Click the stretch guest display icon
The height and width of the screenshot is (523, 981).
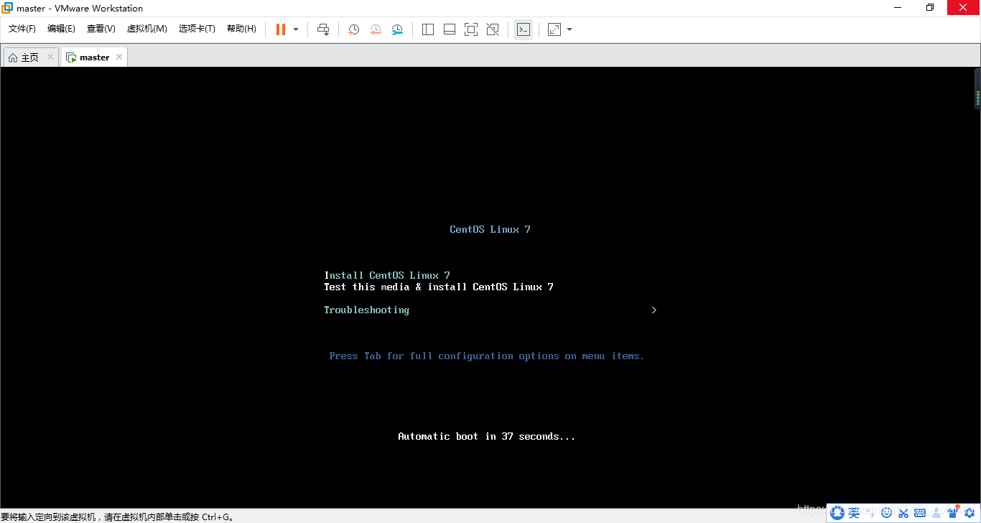point(554,29)
